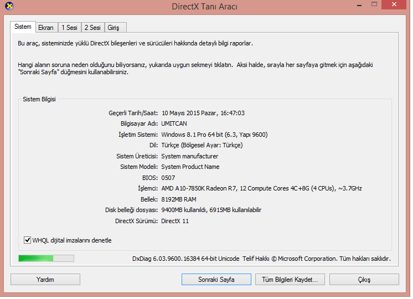Click the 8192MB RAM value

[x=180, y=200]
